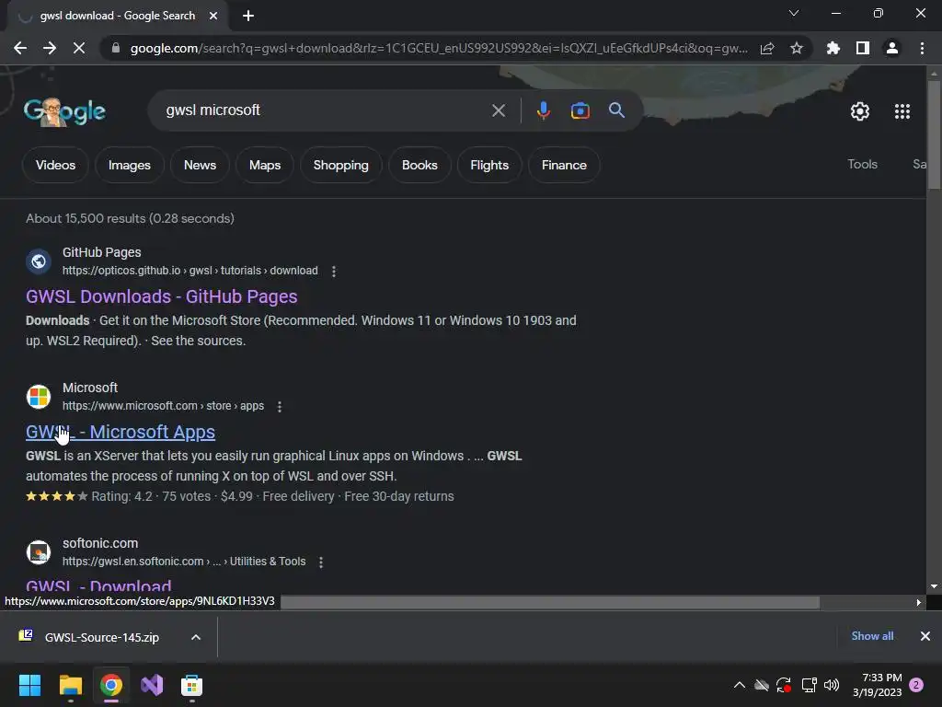Image resolution: width=942 pixels, height=707 pixels.
Task: Open Microsoft Store from the taskbar
Action: 191,685
